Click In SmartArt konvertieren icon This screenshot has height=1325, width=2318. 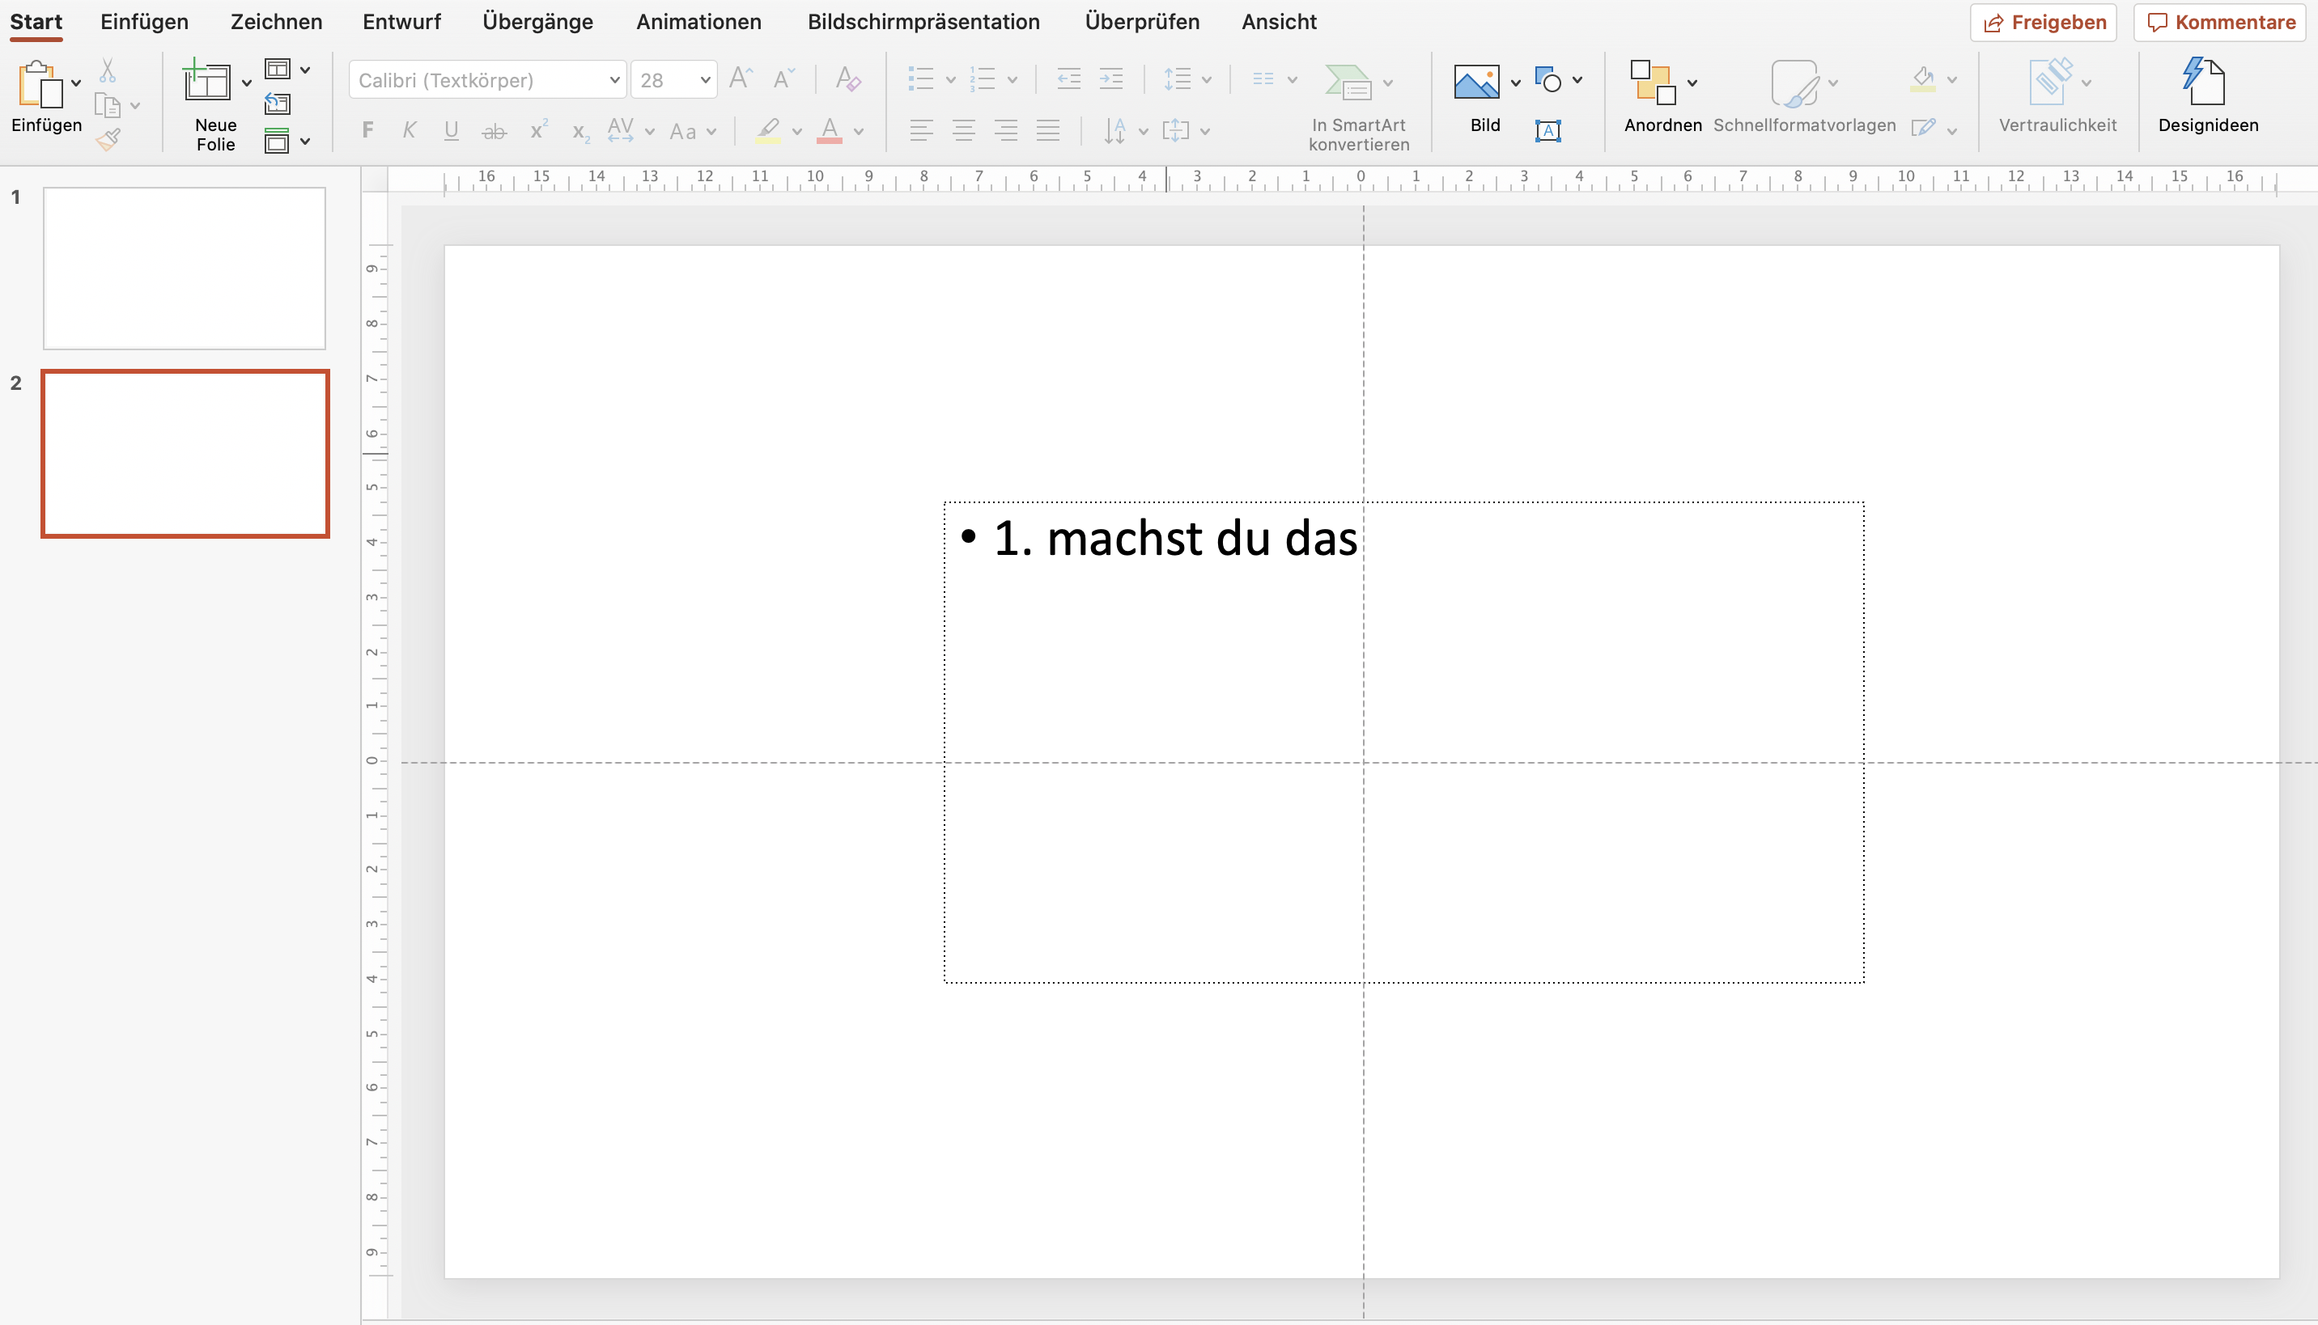[x=1348, y=82]
